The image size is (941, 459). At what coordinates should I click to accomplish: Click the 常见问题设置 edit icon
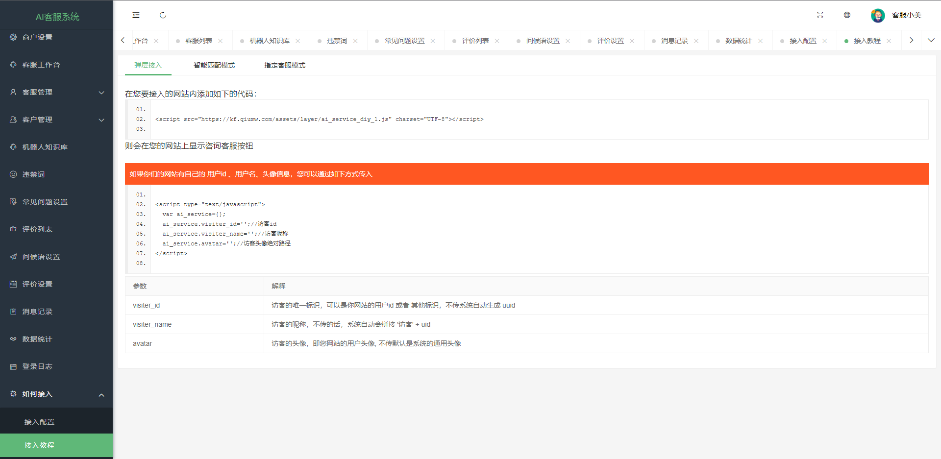pyautogui.click(x=13, y=202)
